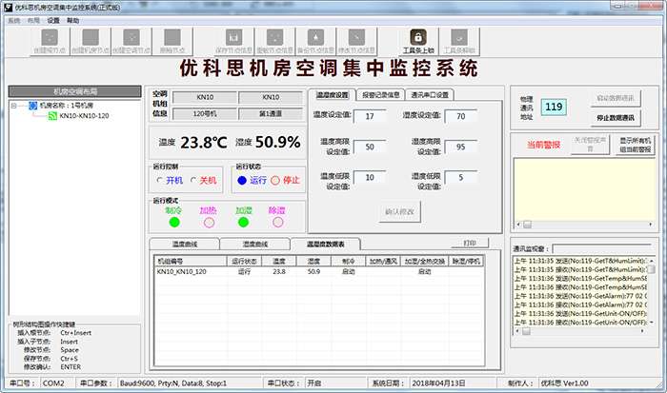Image resolution: width=667 pixels, height=393 pixels.
Task: Open the 设置 menu
Action: pos(52,18)
